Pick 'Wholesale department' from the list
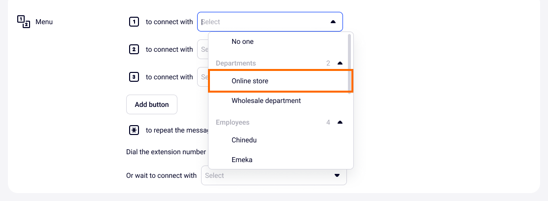 pyautogui.click(x=266, y=100)
